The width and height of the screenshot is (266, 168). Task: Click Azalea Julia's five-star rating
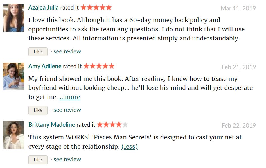pos(96,8)
